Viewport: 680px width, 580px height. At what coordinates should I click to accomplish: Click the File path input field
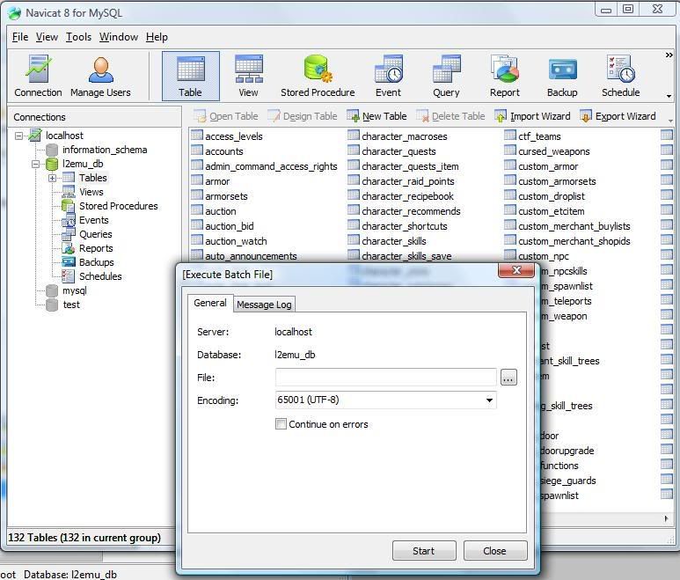coord(385,377)
